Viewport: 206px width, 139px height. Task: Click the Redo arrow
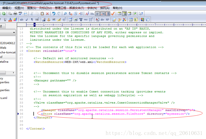click(x=59, y=13)
